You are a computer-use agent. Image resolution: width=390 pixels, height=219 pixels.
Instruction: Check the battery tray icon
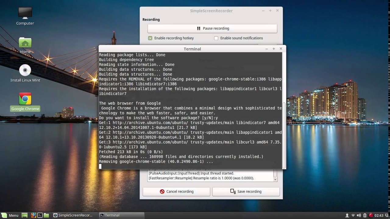365,215
